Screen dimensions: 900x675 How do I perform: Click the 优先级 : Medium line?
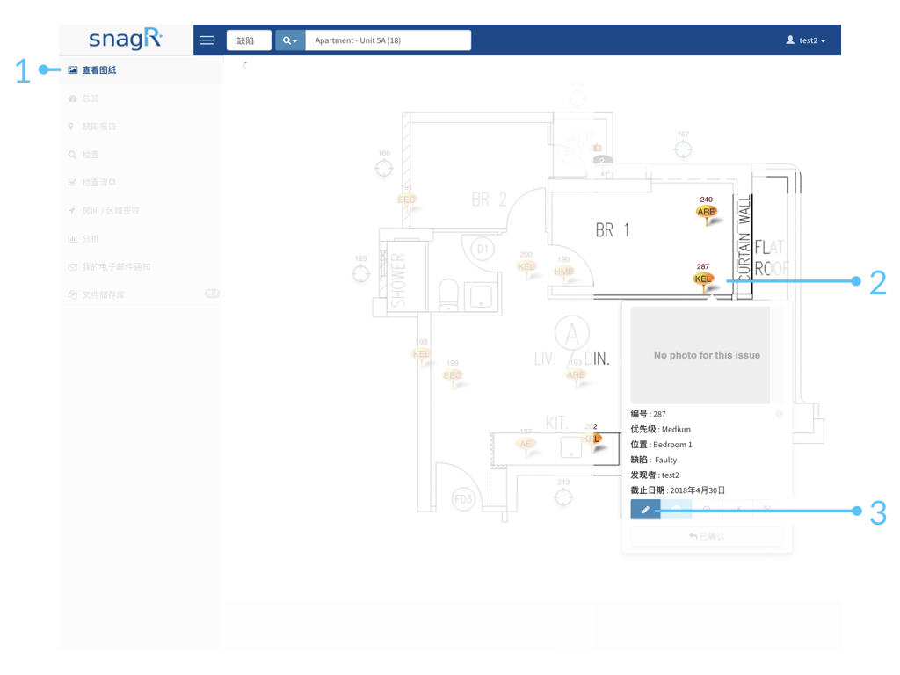click(661, 429)
